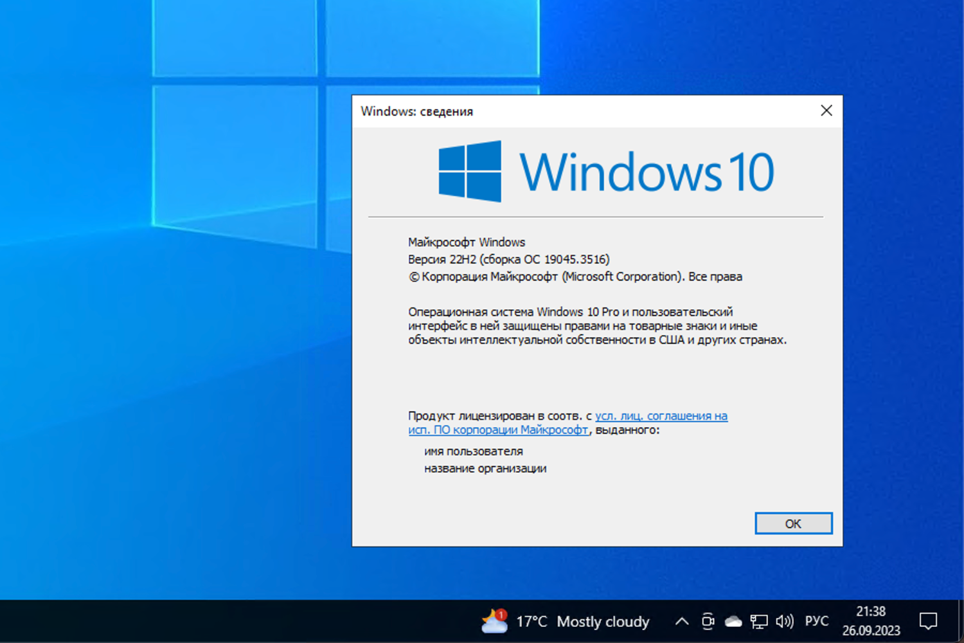
Task: Open the volume flyout speaker icon
Action: 784,621
